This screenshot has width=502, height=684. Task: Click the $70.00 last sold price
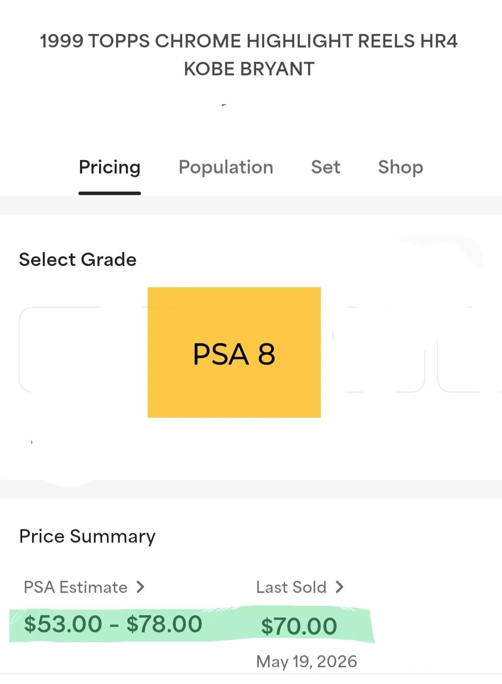(x=299, y=626)
